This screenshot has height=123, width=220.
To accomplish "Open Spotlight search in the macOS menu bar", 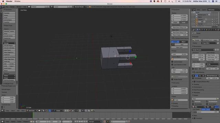I will (x=209, y=1).
